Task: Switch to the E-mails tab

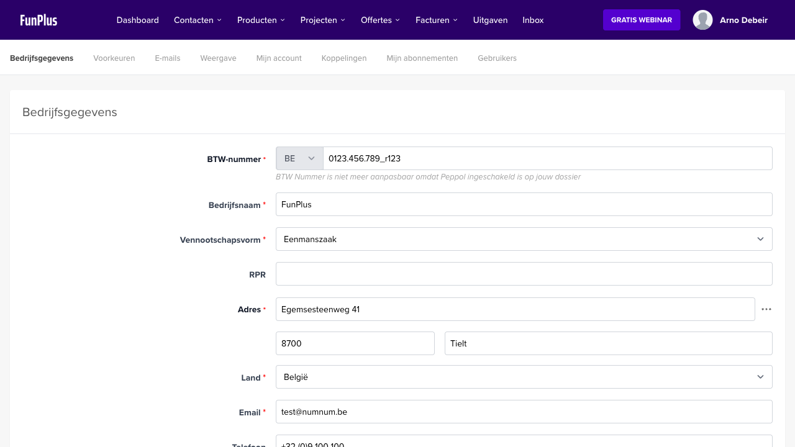Action: pyautogui.click(x=167, y=58)
